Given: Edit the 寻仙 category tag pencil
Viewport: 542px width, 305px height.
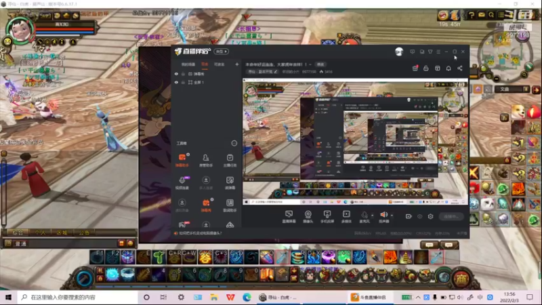Looking at the screenshot, I should point(276,72).
